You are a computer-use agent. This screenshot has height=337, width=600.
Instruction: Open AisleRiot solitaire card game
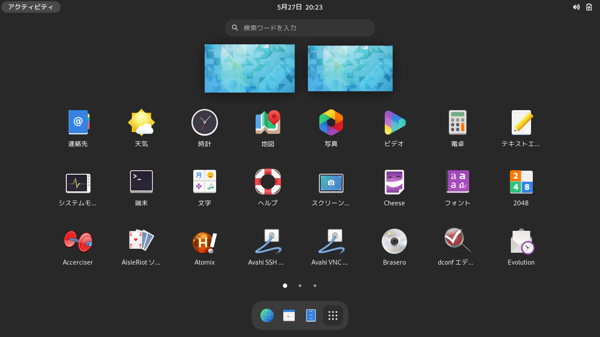141,241
